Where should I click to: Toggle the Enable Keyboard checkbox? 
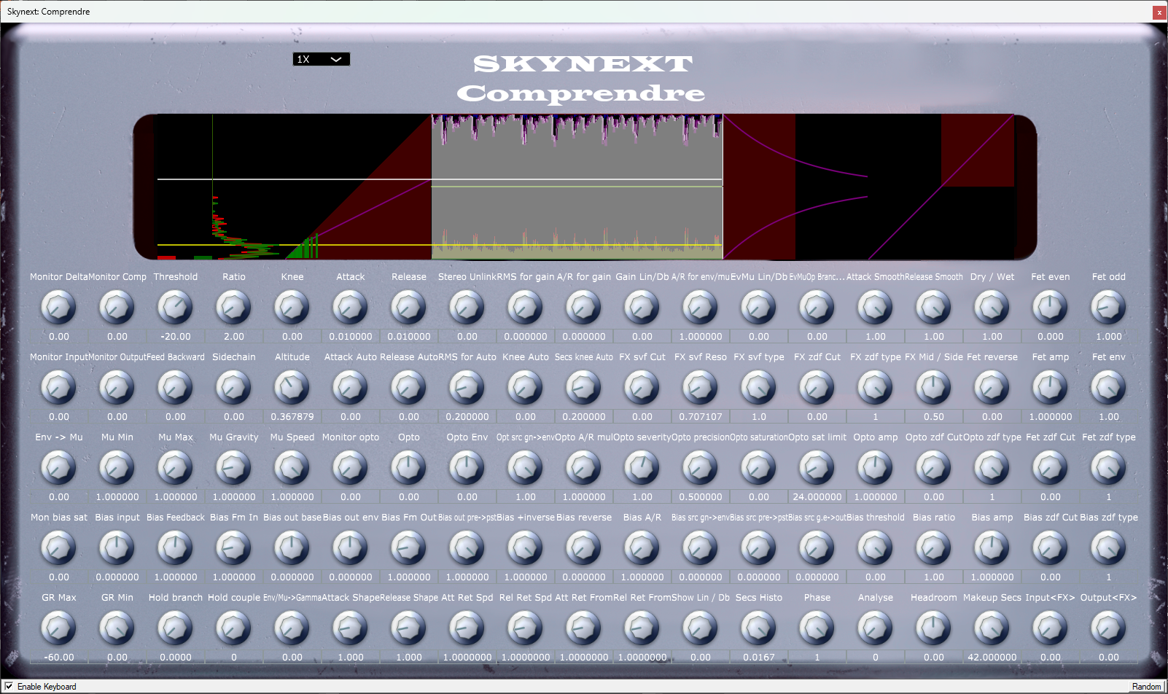click(x=9, y=686)
